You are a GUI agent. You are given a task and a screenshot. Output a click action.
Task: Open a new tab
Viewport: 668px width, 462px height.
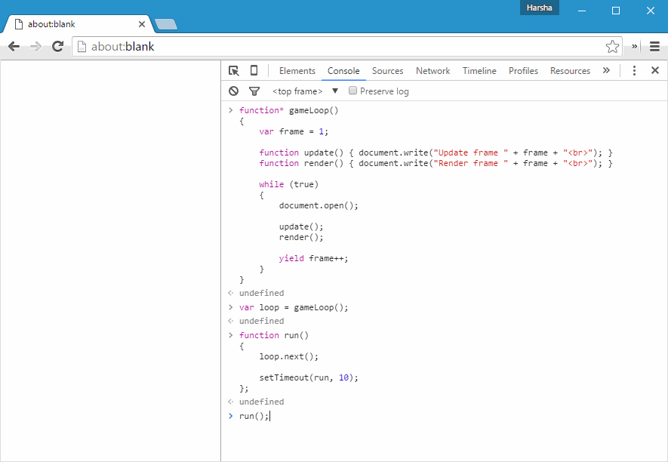166,25
